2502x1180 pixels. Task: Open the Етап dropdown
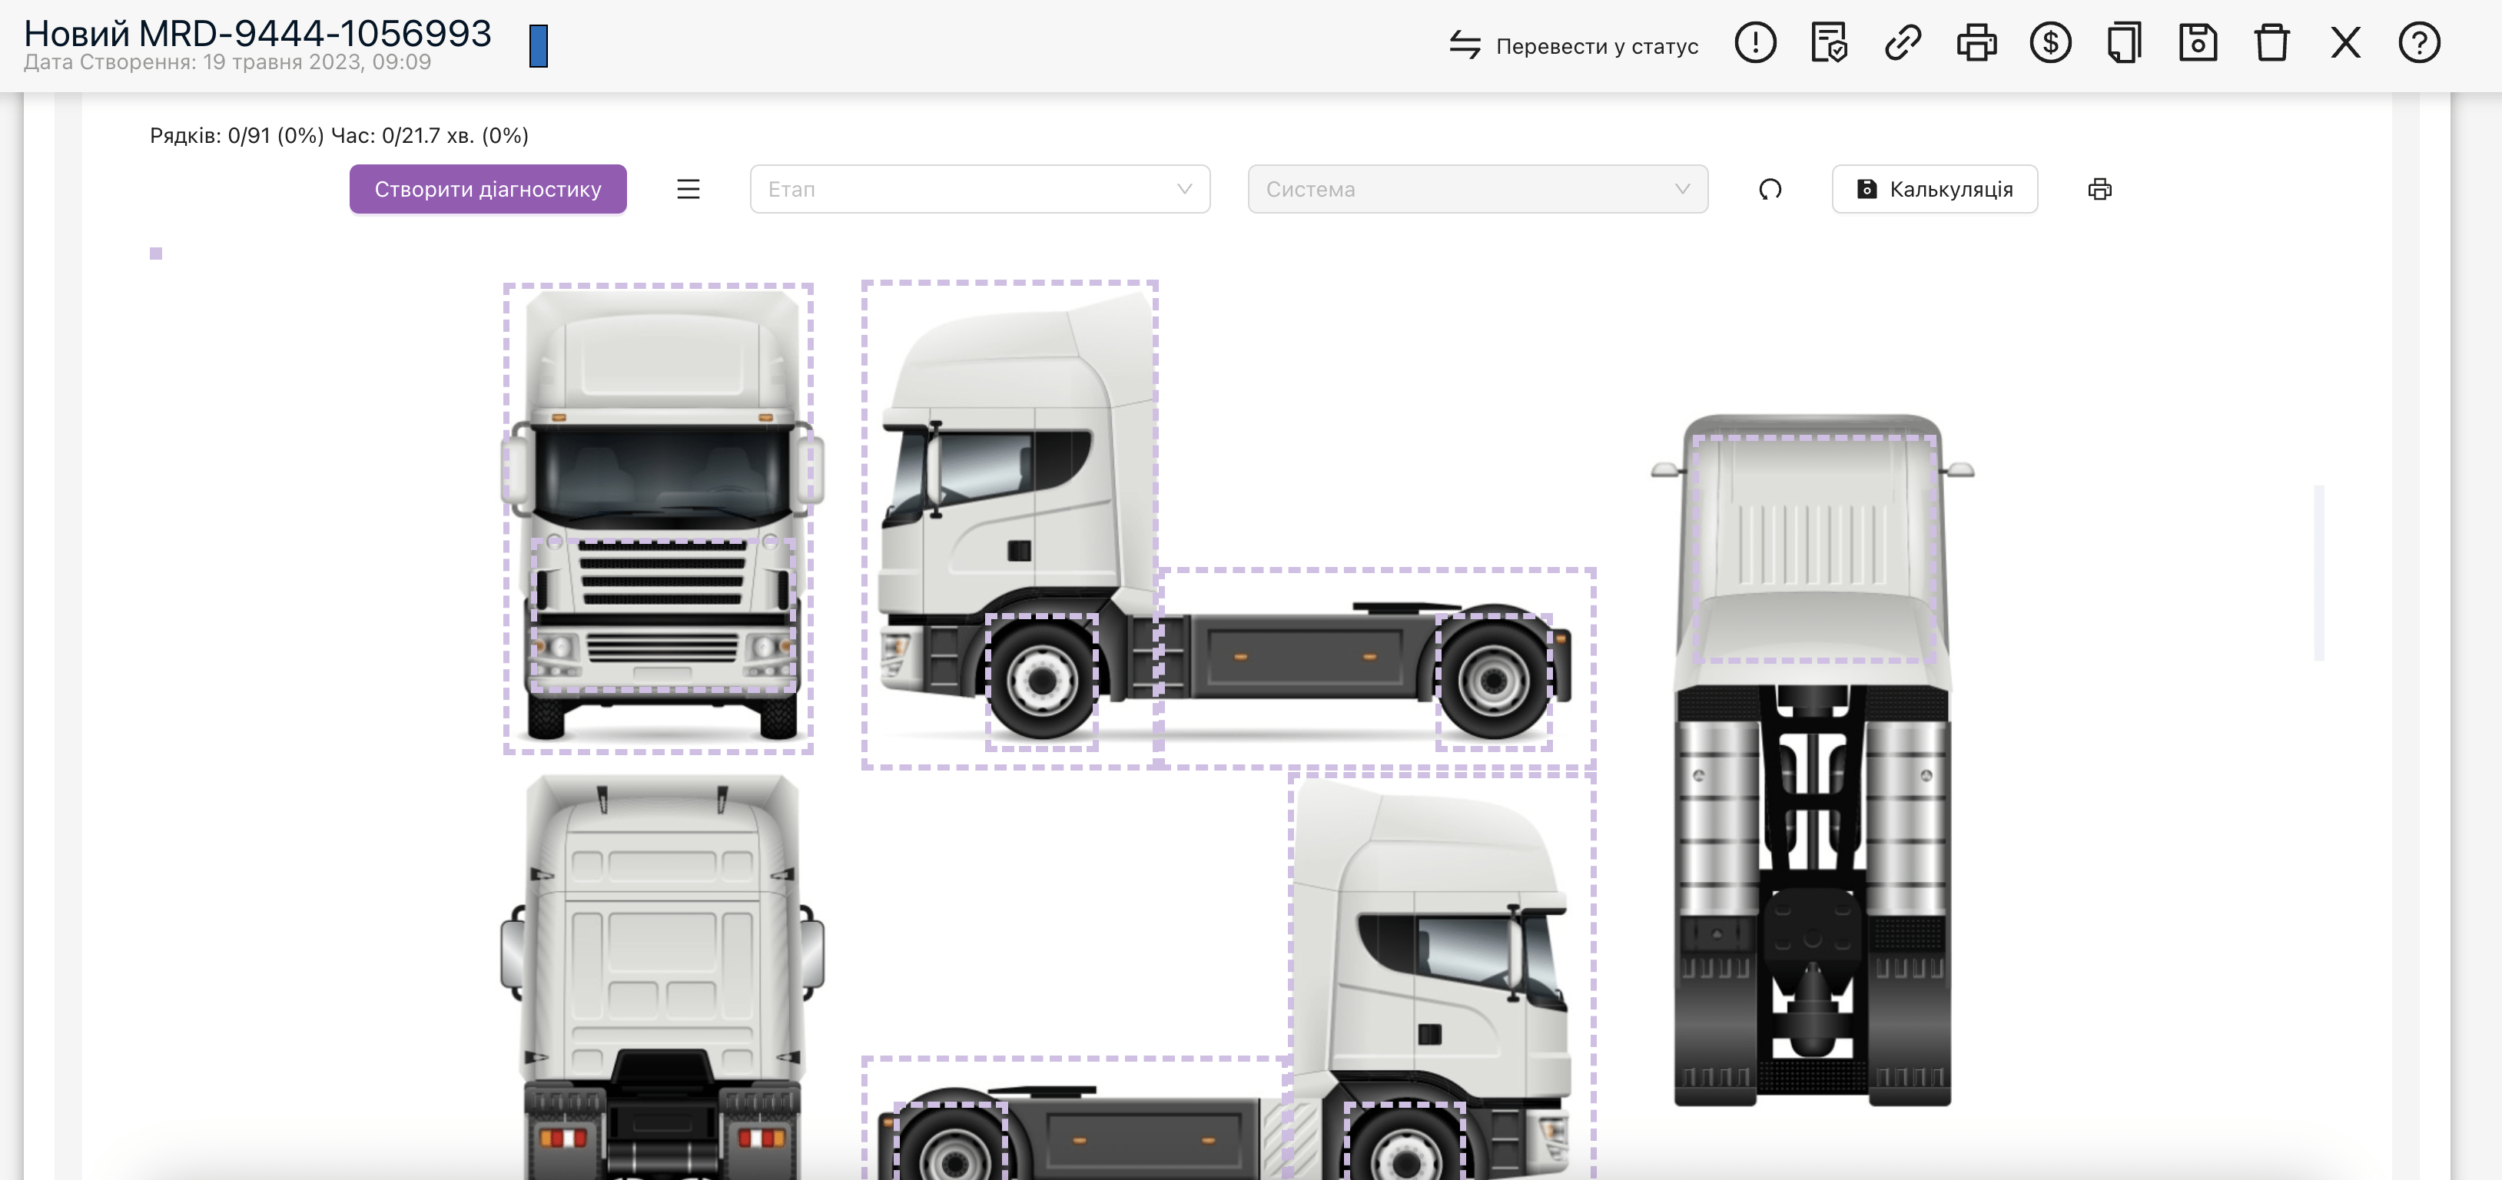(979, 190)
